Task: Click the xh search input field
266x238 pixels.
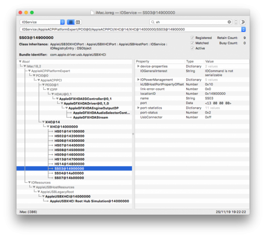Action: click(x=191, y=22)
